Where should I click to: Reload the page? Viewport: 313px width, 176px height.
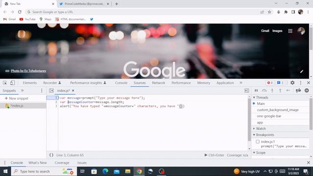pos(20,12)
